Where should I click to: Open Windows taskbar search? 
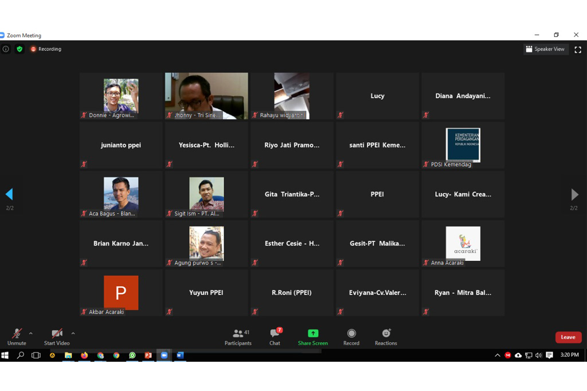[x=21, y=355]
